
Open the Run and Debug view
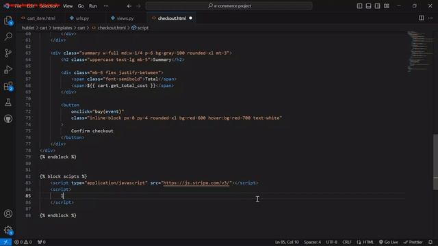tap(8, 70)
